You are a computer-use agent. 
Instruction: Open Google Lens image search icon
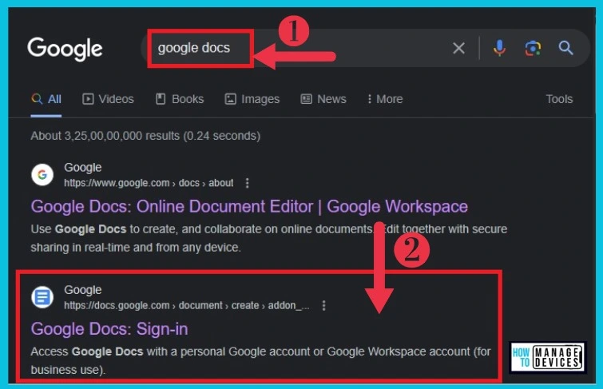click(x=533, y=48)
